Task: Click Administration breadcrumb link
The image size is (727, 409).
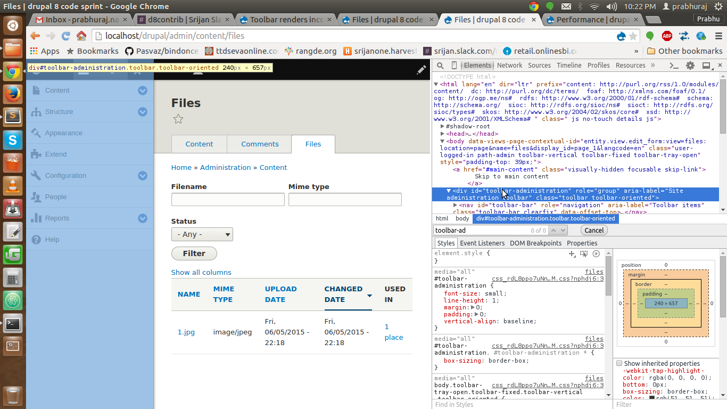Action: pyautogui.click(x=225, y=167)
